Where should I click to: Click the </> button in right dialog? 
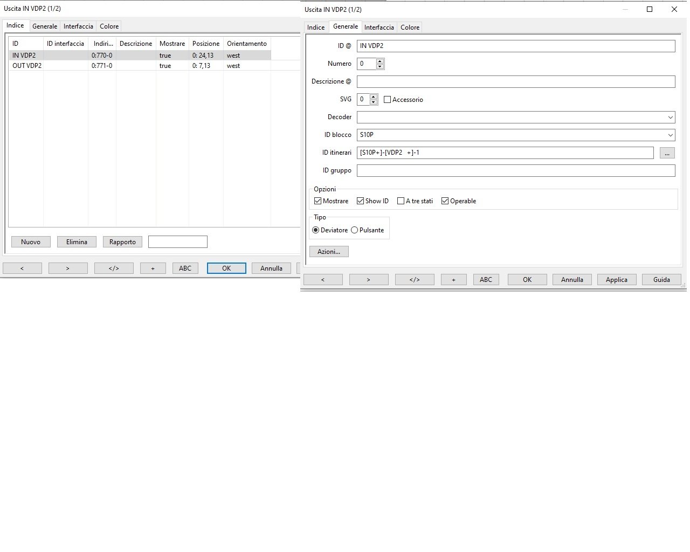click(415, 280)
